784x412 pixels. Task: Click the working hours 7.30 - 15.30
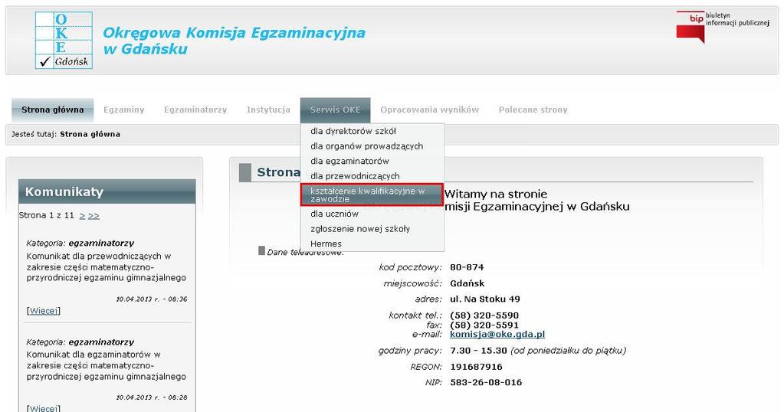tap(478, 351)
